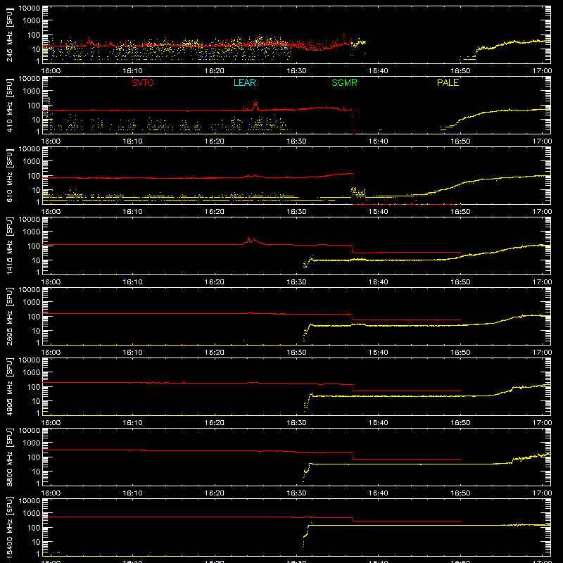
Task: Select the '15400 MHz [SFU]' axis title
Action: point(10,527)
